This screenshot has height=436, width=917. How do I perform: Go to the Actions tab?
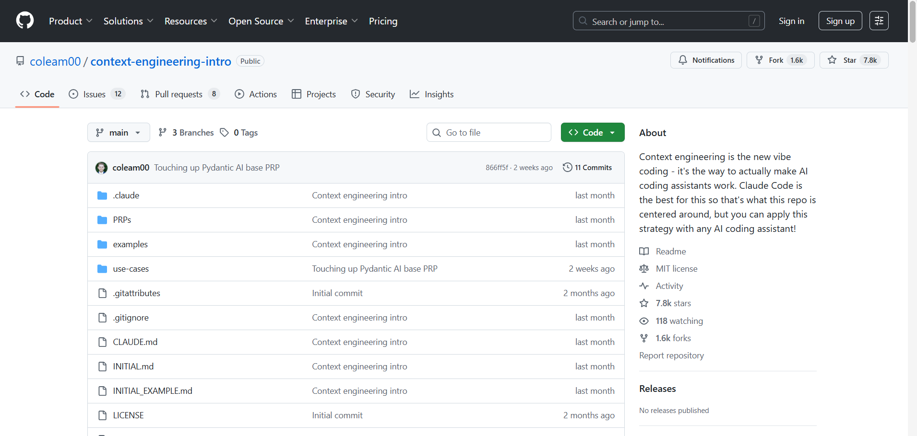click(x=256, y=94)
